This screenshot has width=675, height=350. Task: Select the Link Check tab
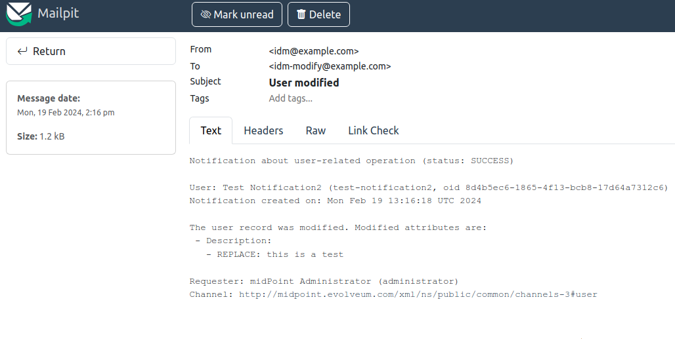(373, 130)
